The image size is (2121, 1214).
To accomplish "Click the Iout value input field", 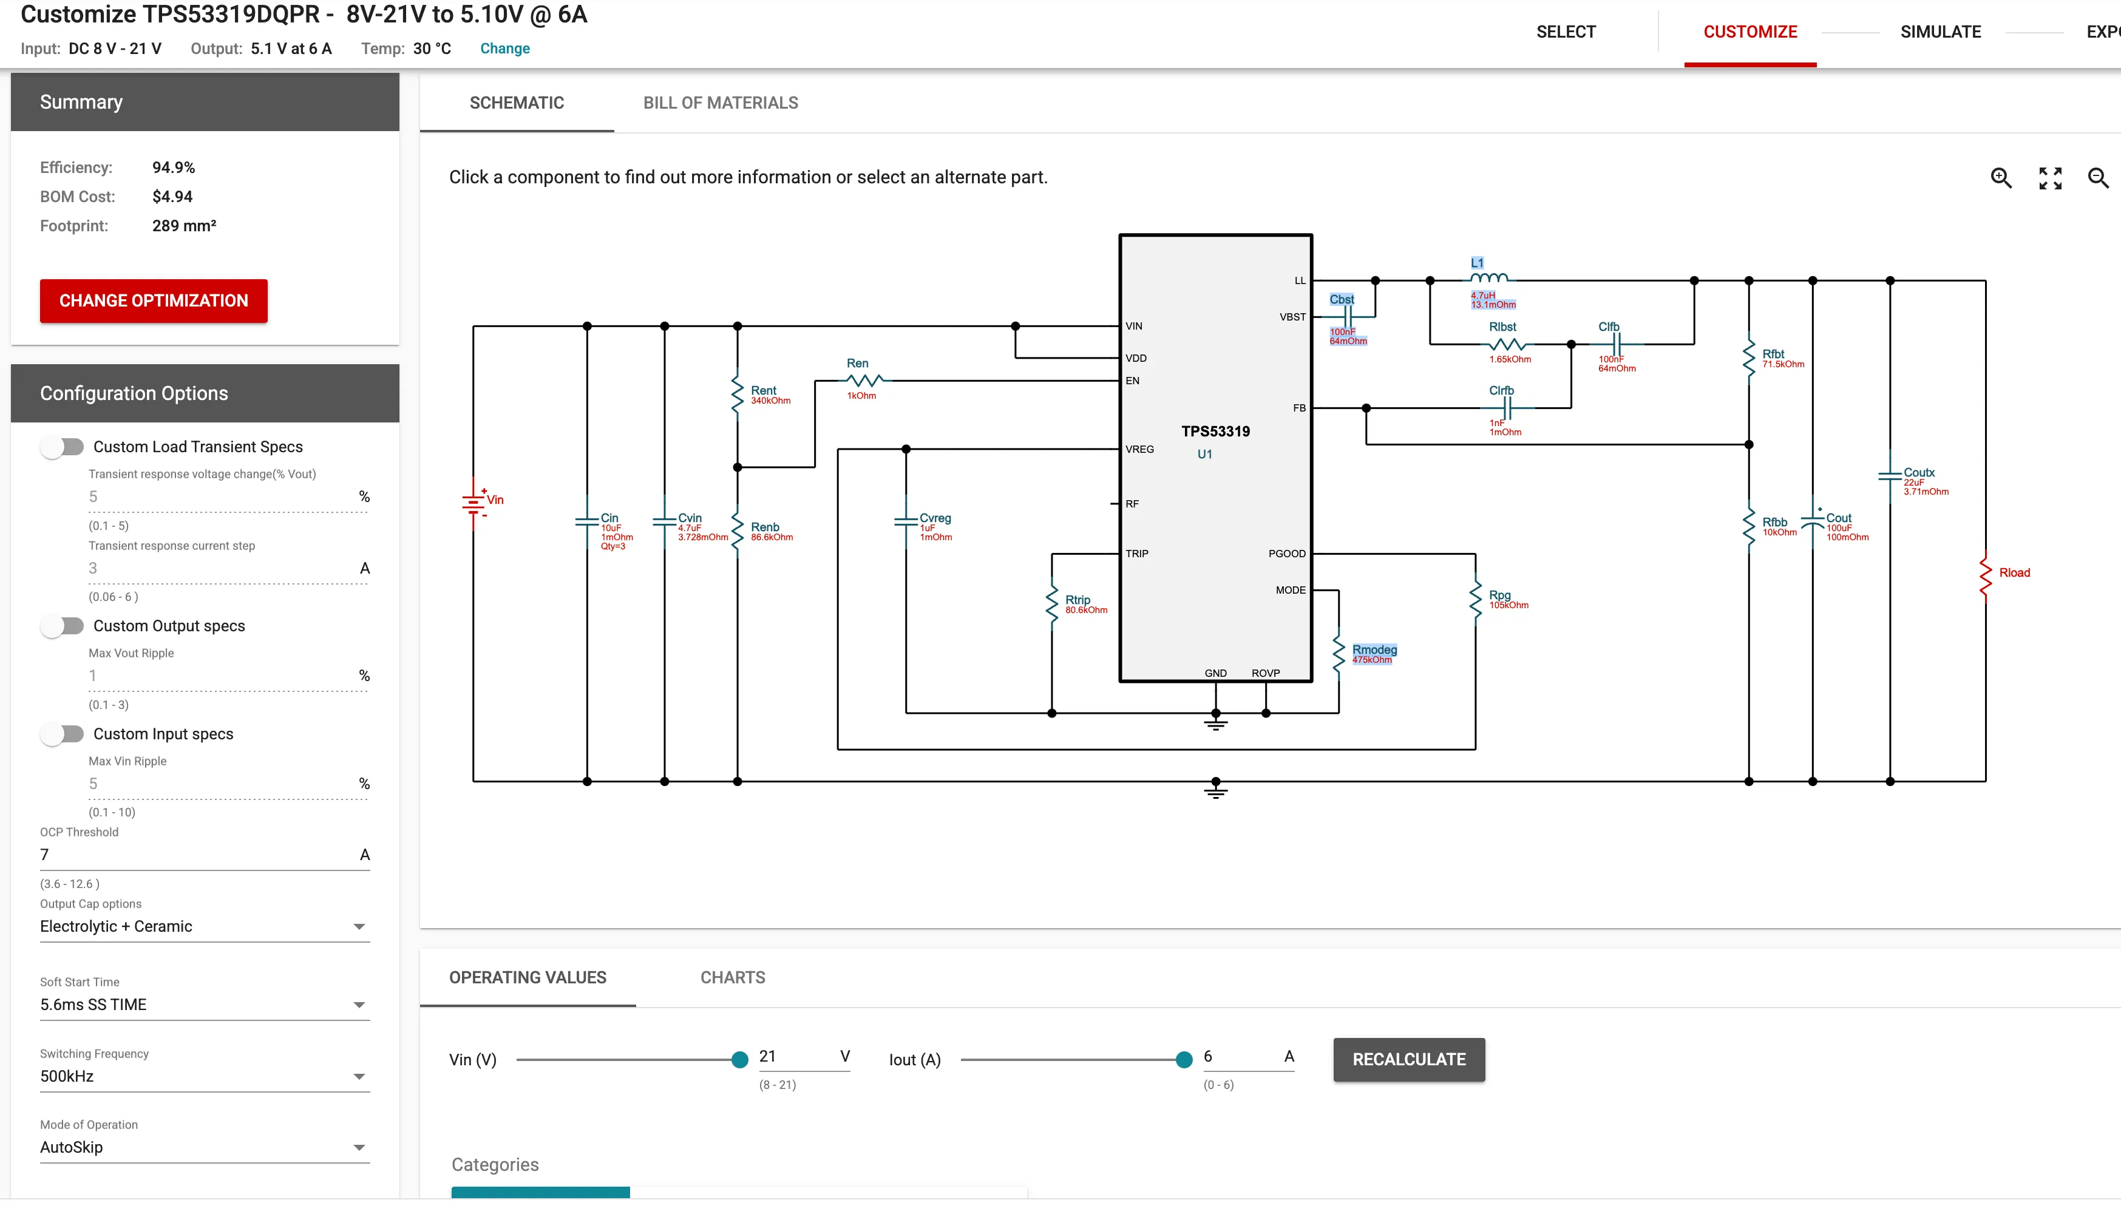I will pos(1248,1057).
